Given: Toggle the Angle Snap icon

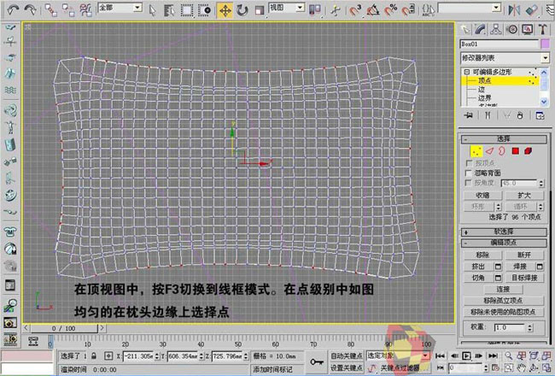Looking at the screenshot, I should [373, 10].
